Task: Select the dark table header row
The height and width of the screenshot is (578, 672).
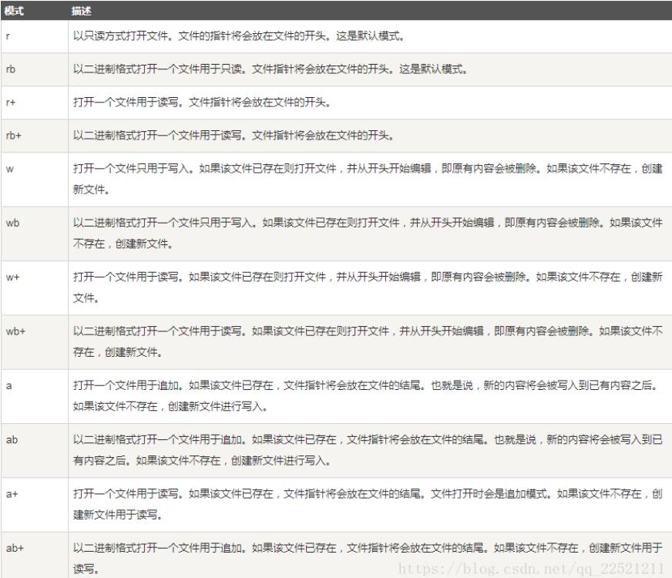Action: pyautogui.click(x=336, y=11)
